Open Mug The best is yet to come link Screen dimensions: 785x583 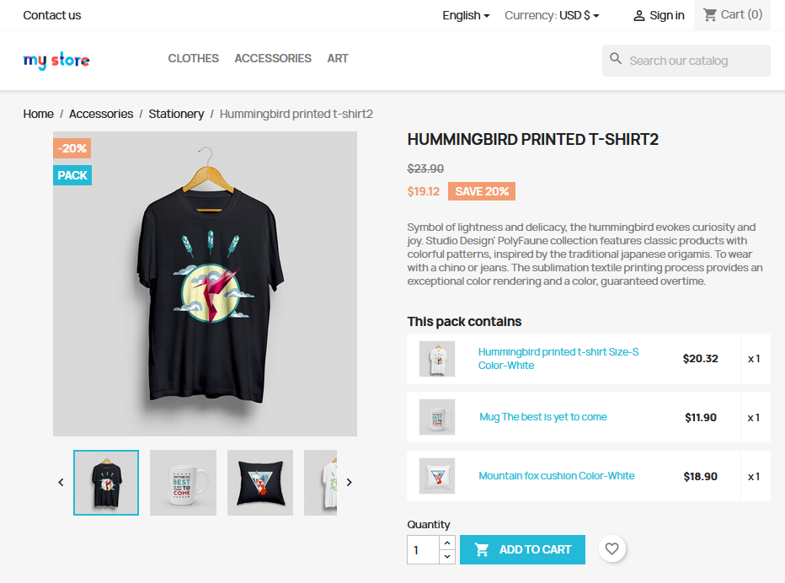(542, 417)
